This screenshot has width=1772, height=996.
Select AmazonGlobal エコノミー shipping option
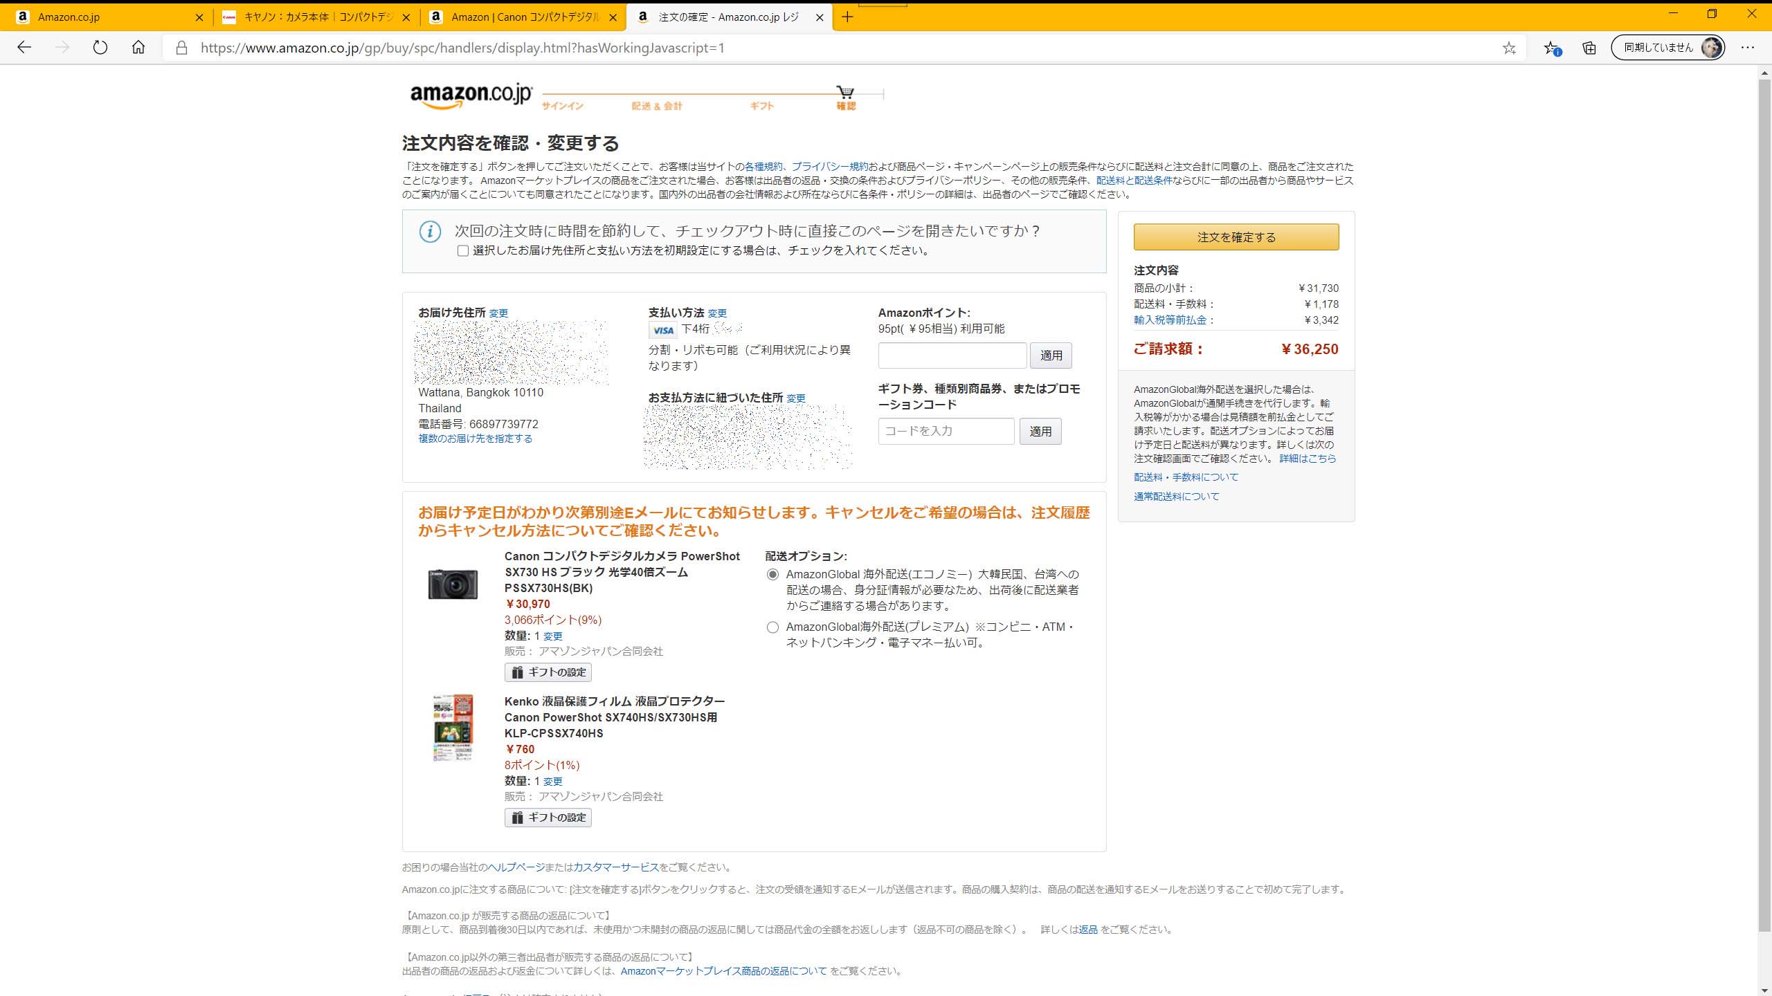point(772,575)
